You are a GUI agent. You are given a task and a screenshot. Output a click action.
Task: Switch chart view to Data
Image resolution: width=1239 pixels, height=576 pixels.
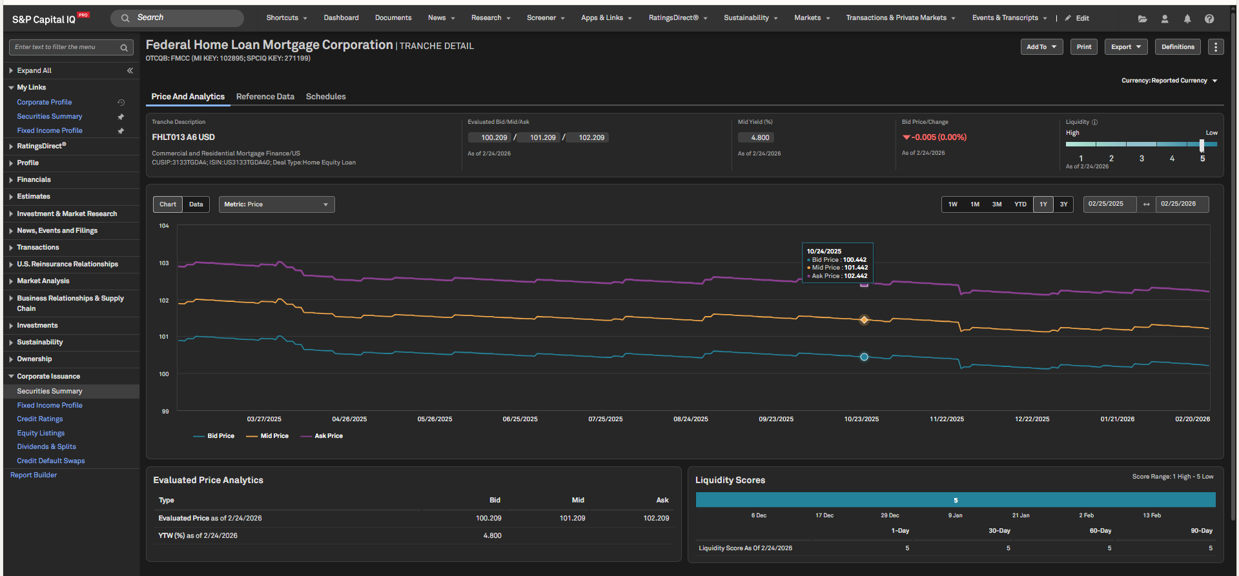[196, 204]
